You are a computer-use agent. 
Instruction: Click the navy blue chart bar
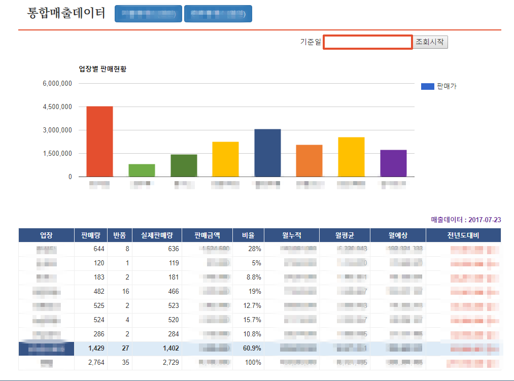pyautogui.click(x=267, y=153)
